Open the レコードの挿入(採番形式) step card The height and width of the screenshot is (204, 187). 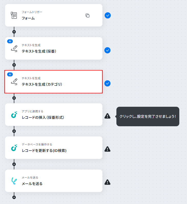[x=54, y=115]
